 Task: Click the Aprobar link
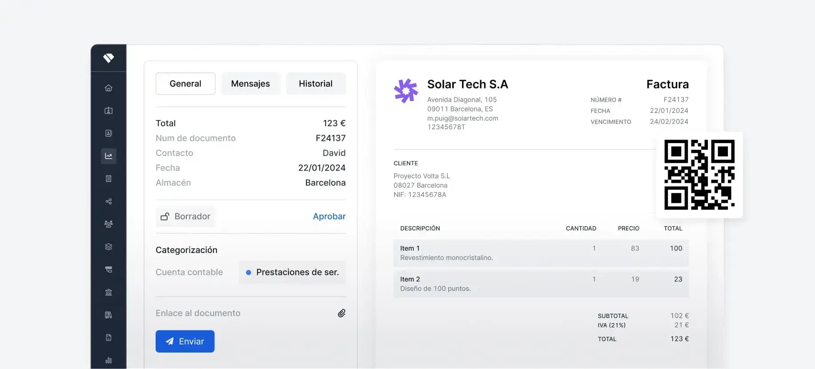(x=329, y=217)
